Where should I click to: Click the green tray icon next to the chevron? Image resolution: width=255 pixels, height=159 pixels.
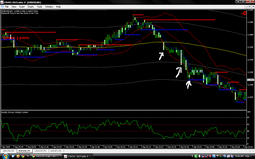196,156
